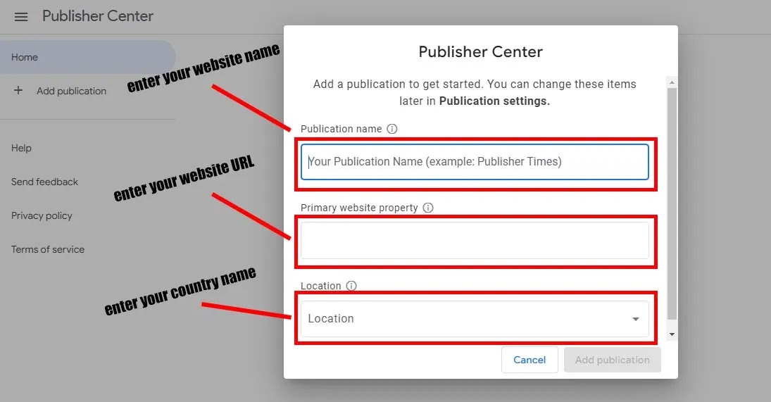
Task: Focus the Primary website property field
Action: coord(475,240)
